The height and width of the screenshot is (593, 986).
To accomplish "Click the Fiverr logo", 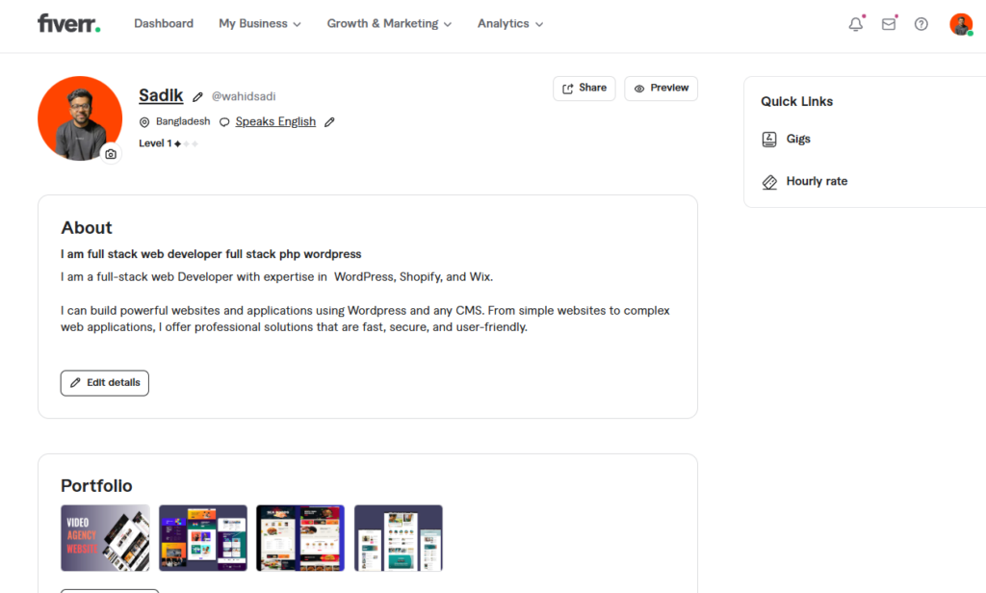I will click(x=68, y=23).
